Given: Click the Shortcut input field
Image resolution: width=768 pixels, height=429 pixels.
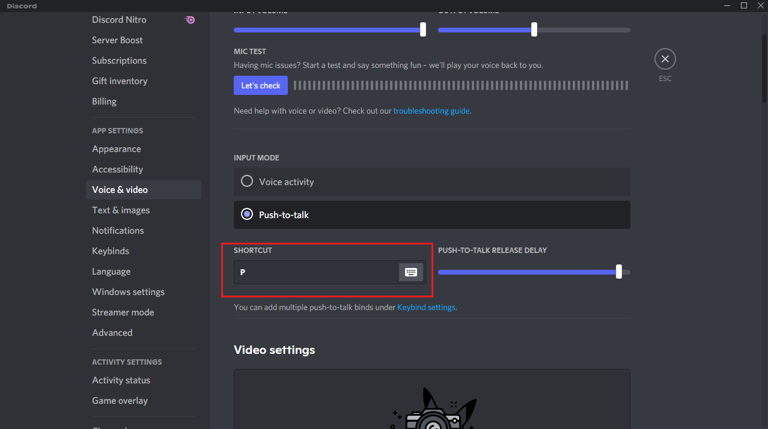Looking at the screenshot, I should point(312,272).
